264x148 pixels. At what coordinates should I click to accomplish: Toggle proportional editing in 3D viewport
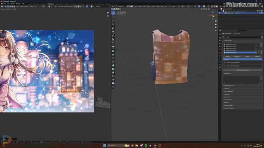(189, 7)
